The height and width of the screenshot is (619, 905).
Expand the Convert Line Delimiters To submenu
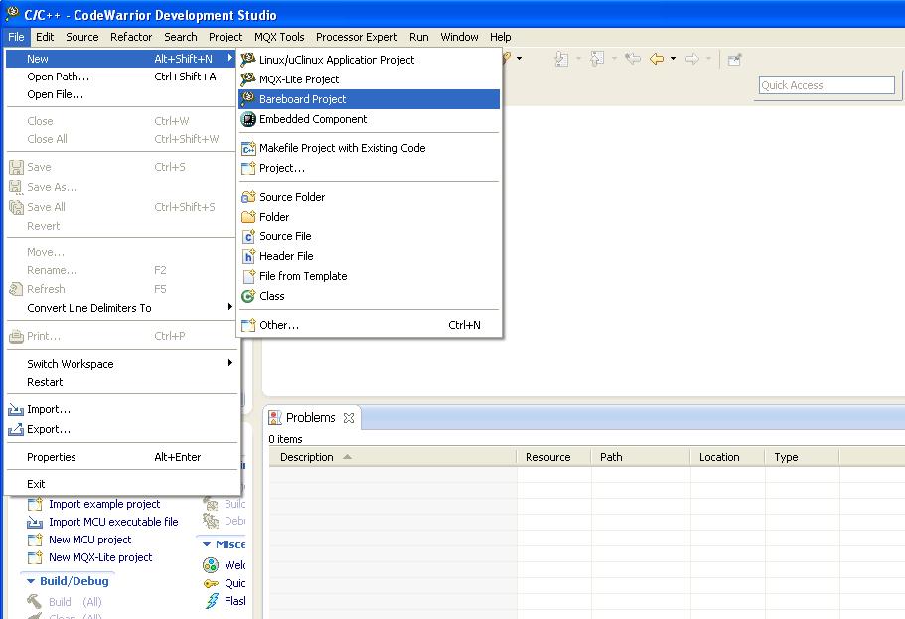coord(229,307)
